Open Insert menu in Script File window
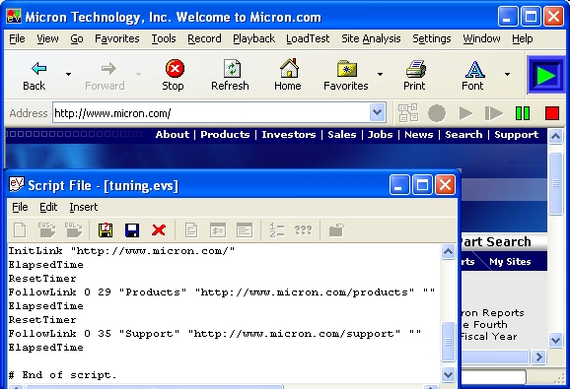The height and width of the screenshot is (389, 570). point(84,207)
